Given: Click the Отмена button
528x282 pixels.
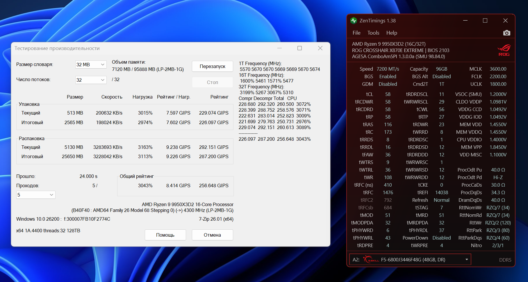Looking at the screenshot, I should (x=213, y=235).
